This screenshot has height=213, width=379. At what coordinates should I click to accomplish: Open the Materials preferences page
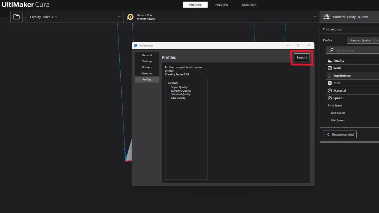[147, 73]
